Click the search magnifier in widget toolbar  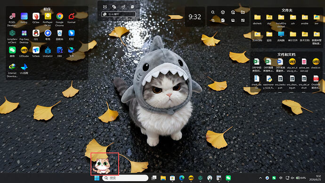213,12
